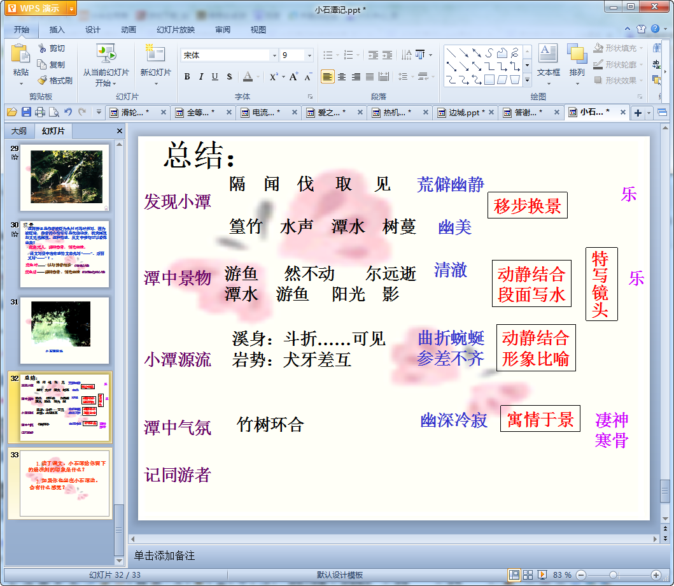Open the WPS 演示 application menu
Viewport: 674px width, 586px height.
pyautogui.click(x=41, y=8)
